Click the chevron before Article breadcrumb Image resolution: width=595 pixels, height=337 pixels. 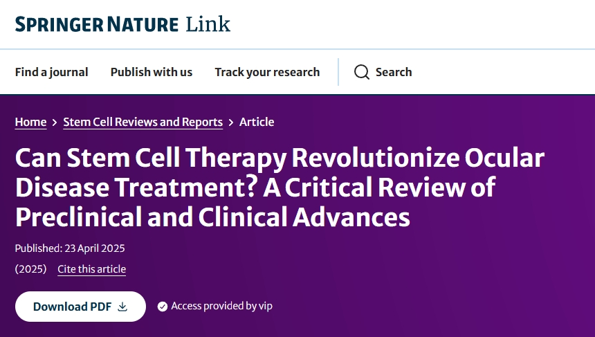pos(231,122)
